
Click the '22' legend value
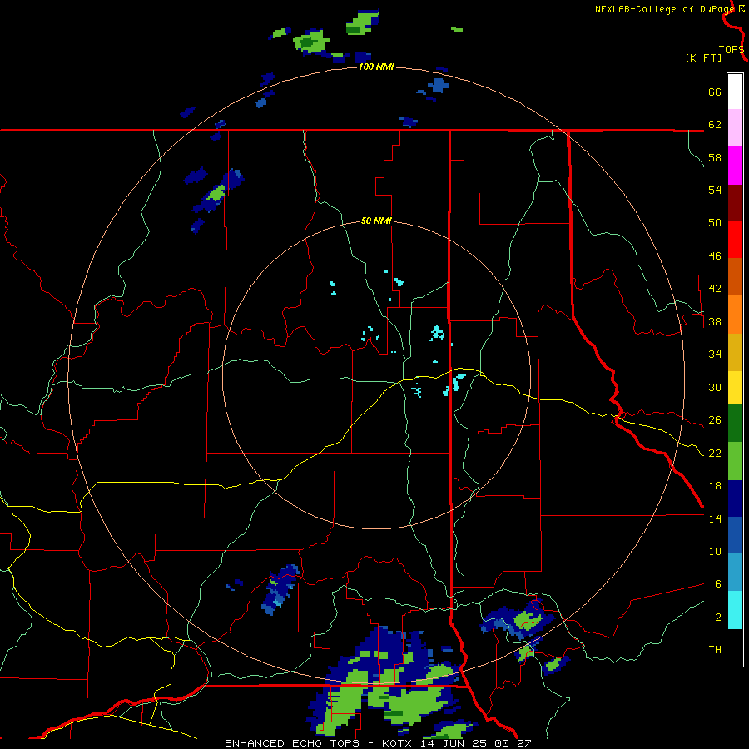(715, 453)
